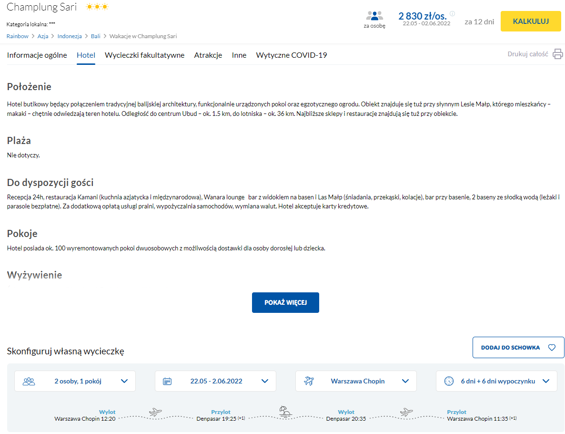
Task: Click the printer icon
Action: point(557,54)
